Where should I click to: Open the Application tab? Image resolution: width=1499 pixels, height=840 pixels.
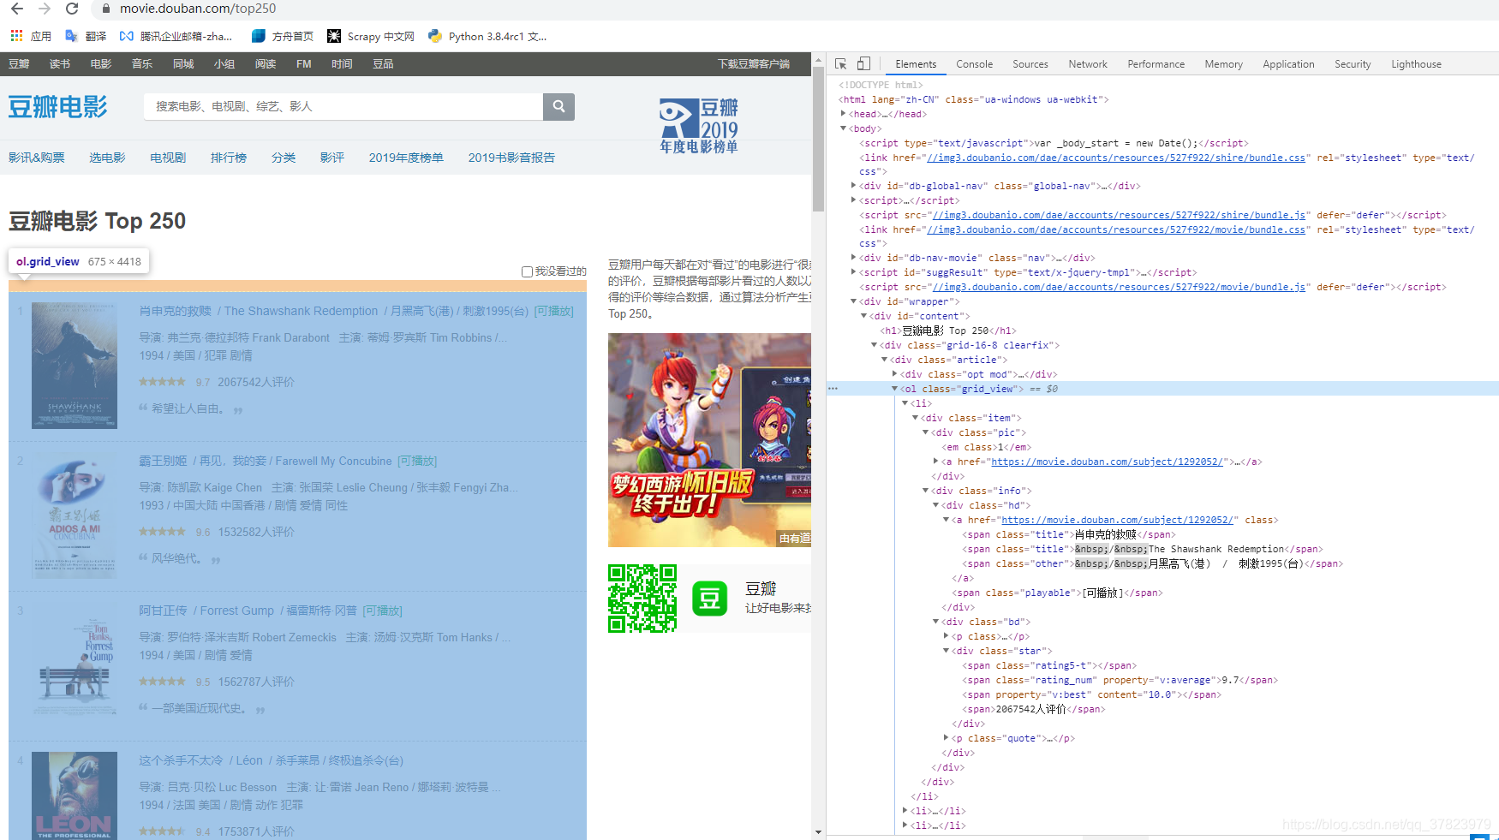[x=1288, y=64]
